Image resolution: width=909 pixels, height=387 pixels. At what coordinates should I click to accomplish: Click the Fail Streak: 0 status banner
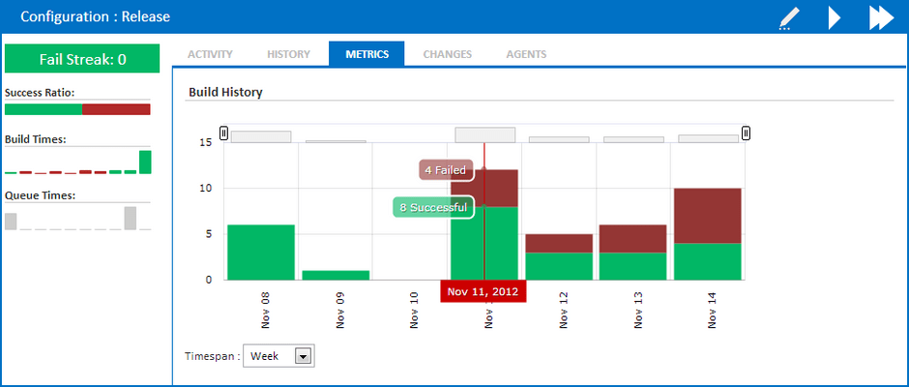(x=82, y=59)
